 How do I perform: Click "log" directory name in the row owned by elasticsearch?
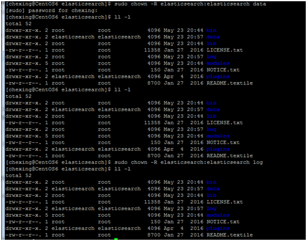click(211, 209)
